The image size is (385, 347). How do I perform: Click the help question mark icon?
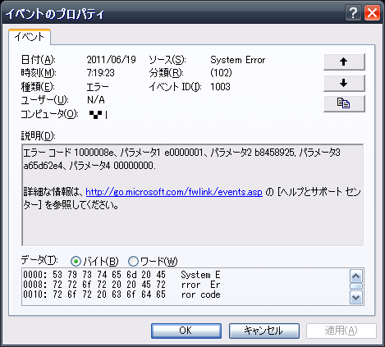pos(353,12)
